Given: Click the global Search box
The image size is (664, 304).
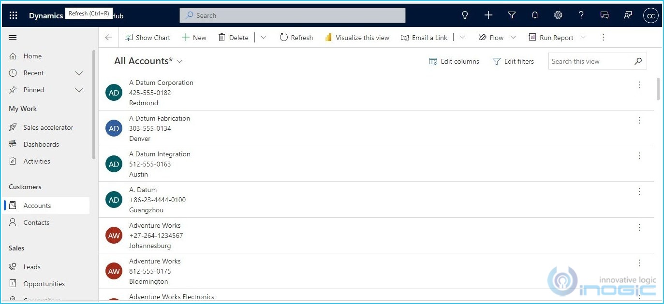Looking at the screenshot, I should click(293, 15).
